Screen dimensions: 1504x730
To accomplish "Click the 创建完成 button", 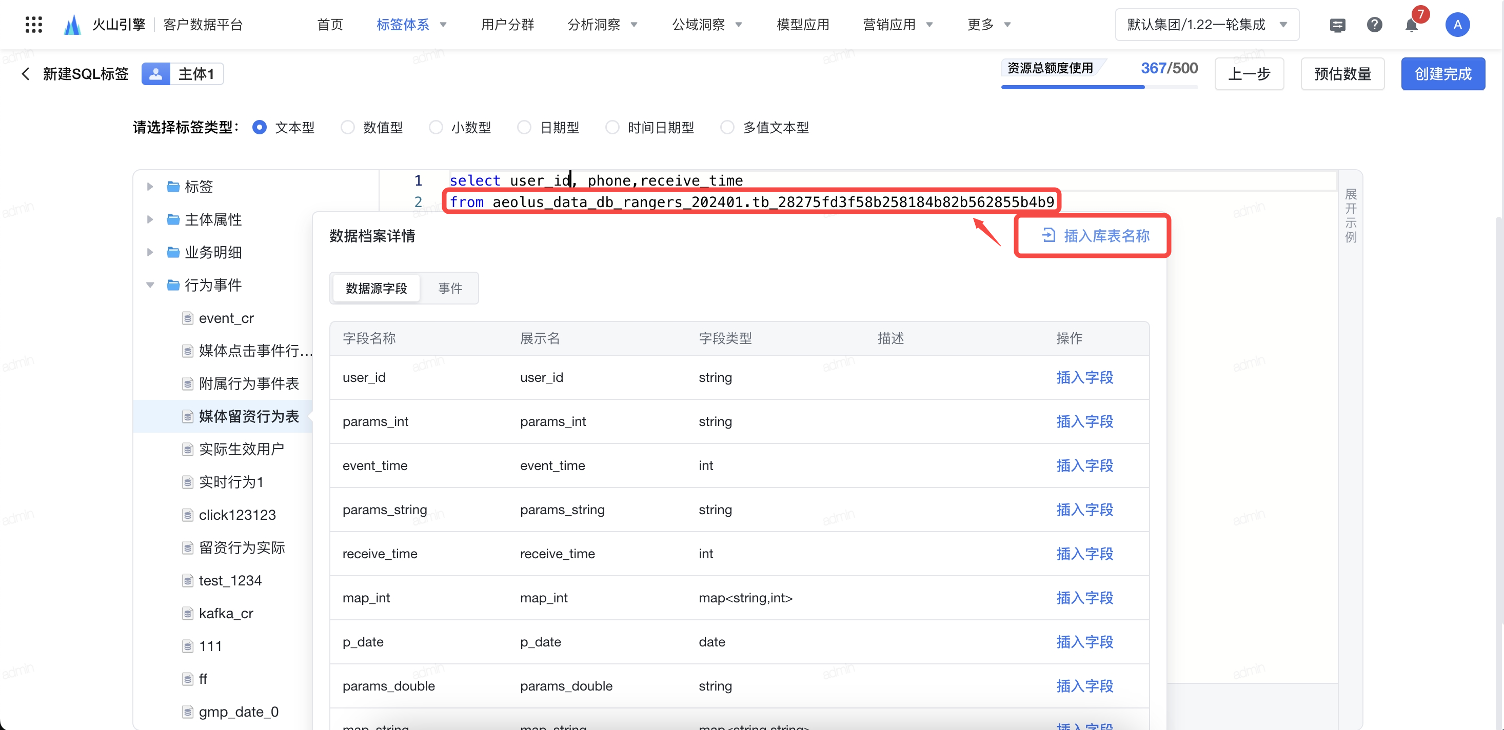I will point(1442,74).
